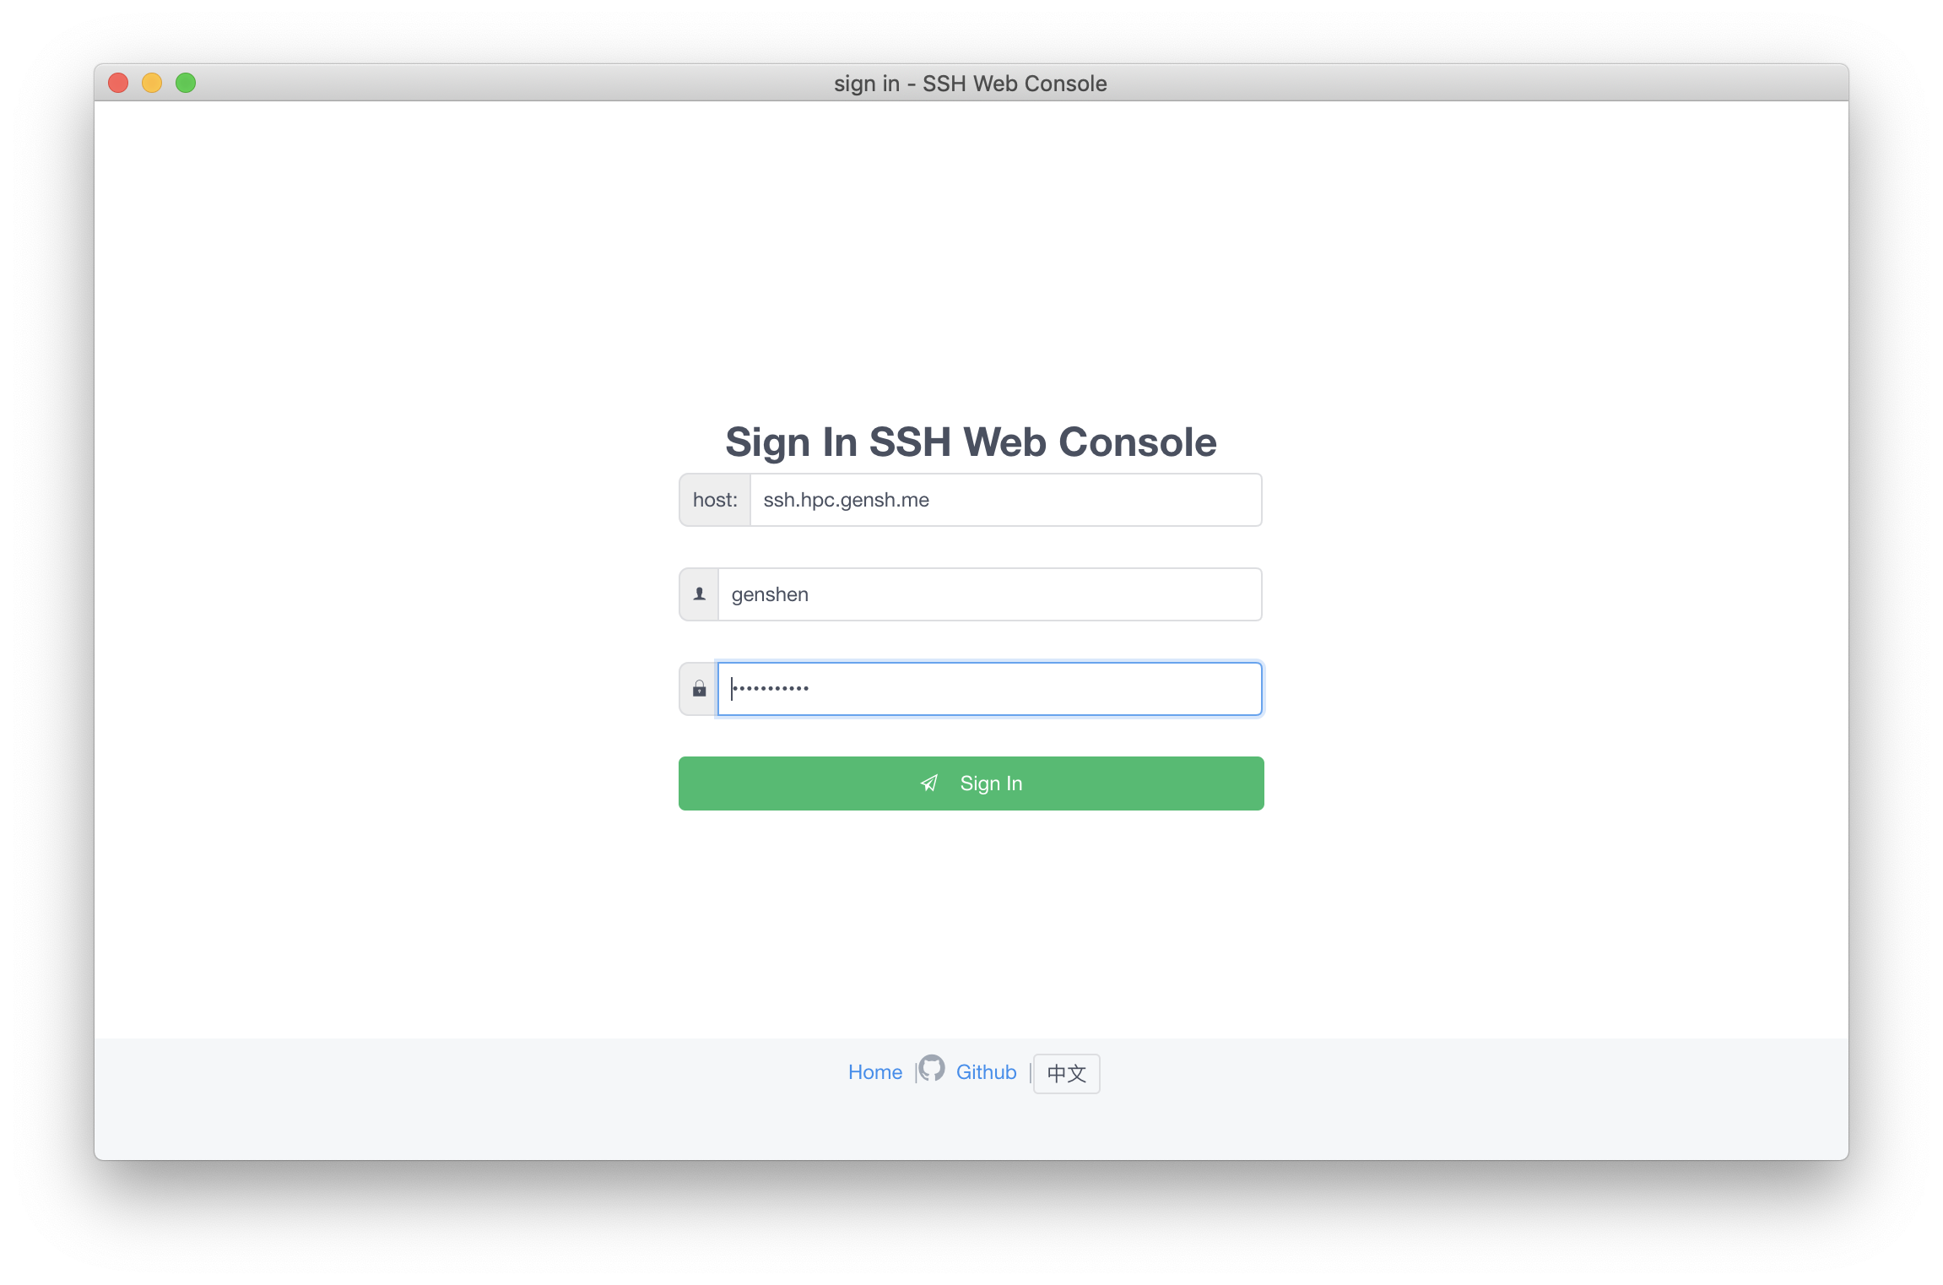This screenshot has height=1285, width=1943.
Task: Open the Github link in footer
Action: pos(986,1072)
